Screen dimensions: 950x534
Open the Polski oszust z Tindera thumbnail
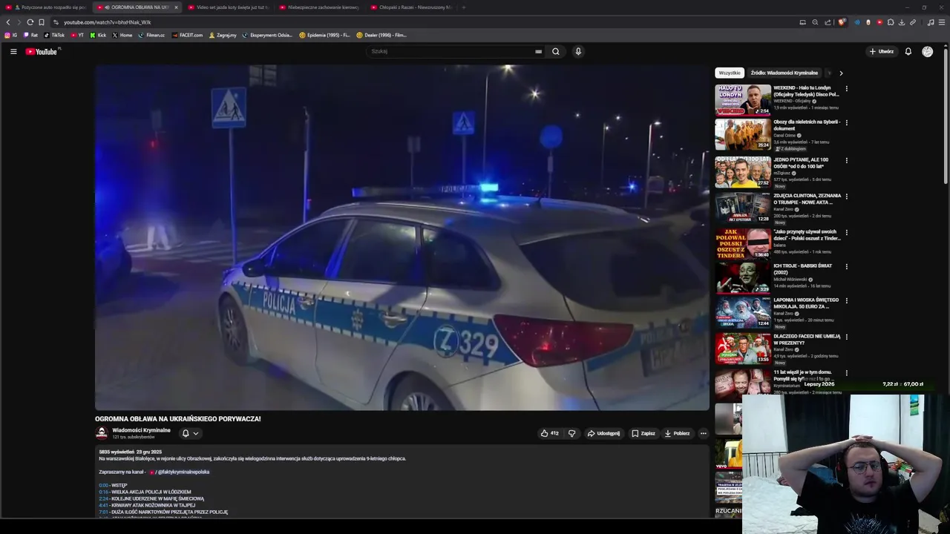click(x=743, y=243)
